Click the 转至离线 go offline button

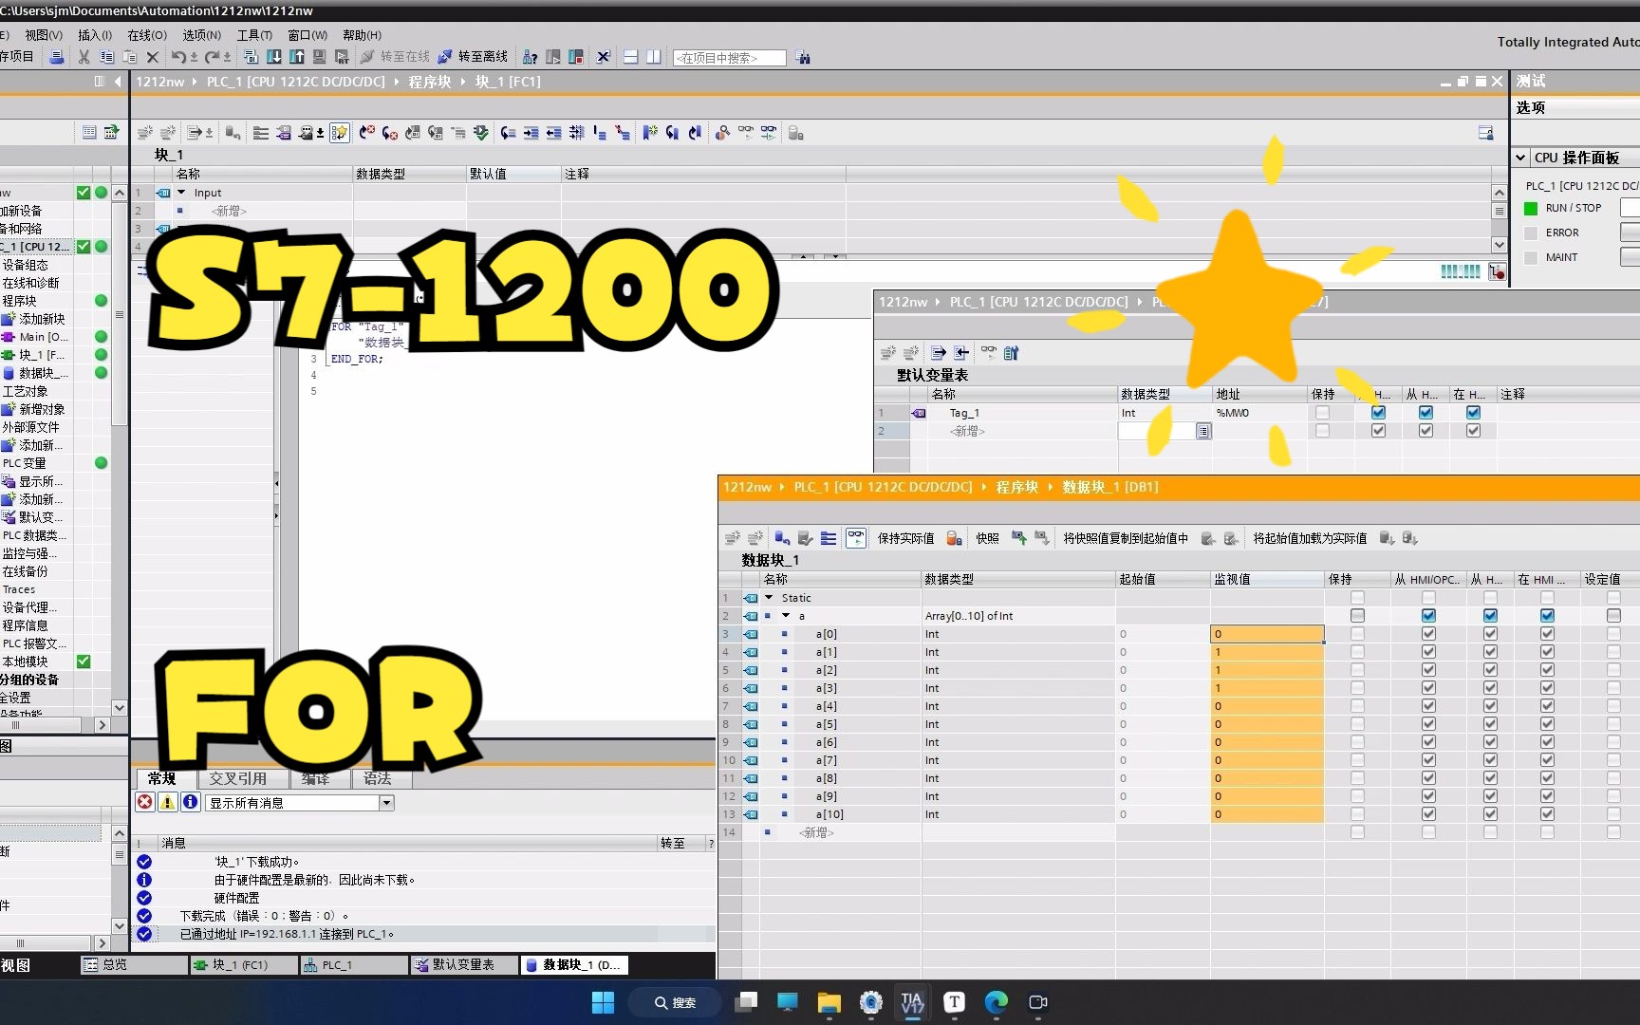(473, 57)
